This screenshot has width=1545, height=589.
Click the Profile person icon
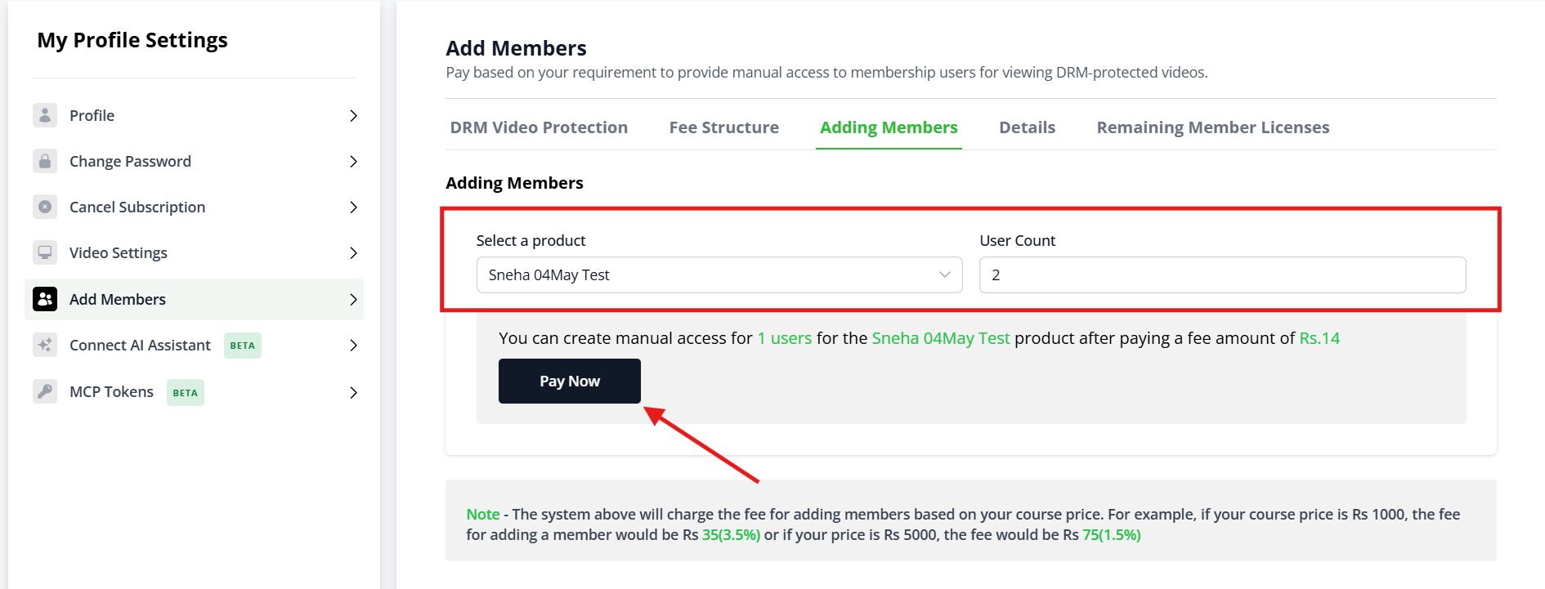tap(45, 115)
